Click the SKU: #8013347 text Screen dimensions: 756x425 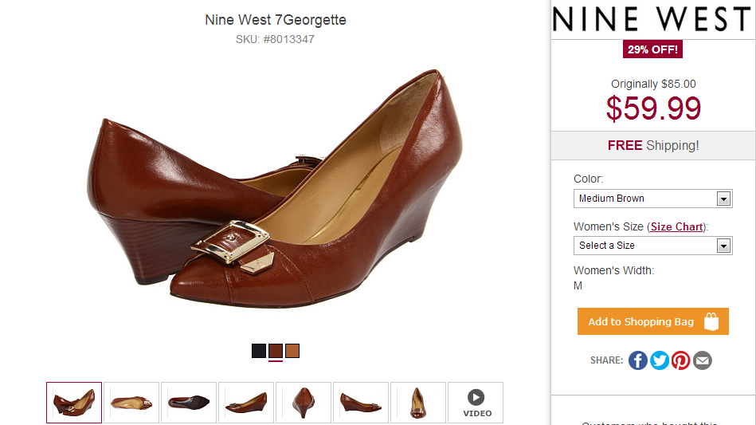(x=275, y=39)
